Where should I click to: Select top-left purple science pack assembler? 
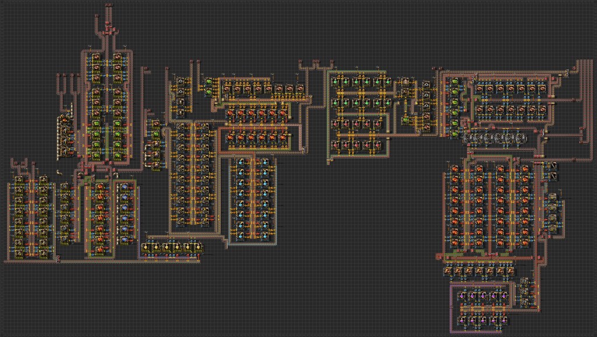coord(462,296)
